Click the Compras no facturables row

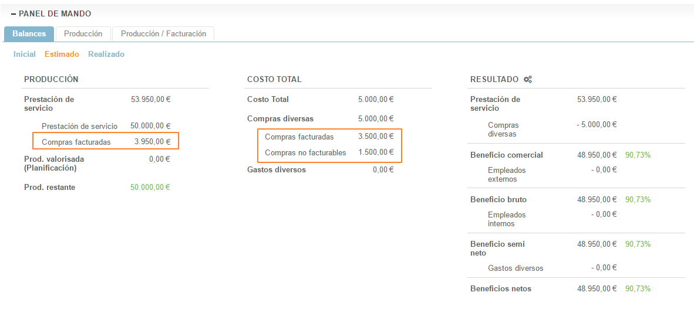(x=329, y=153)
